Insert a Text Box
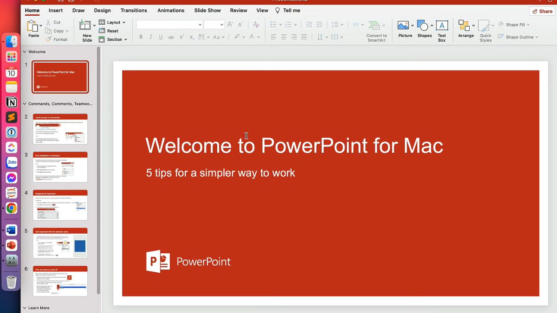The width and height of the screenshot is (557, 313). 442,32
